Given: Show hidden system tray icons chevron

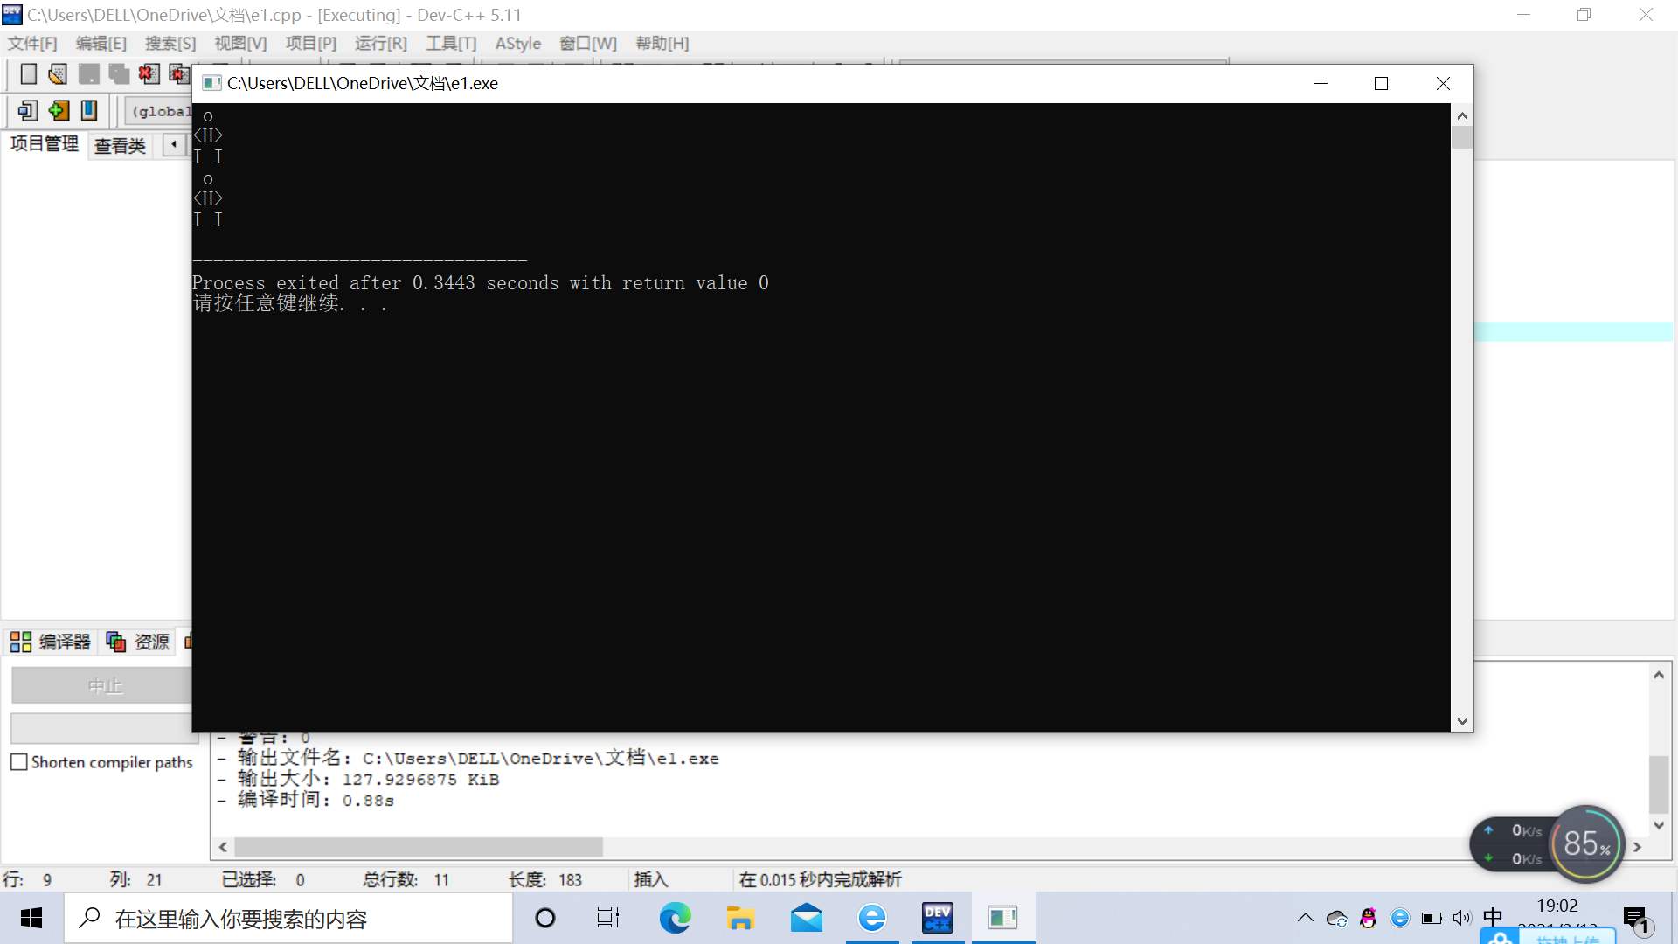Looking at the screenshot, I should point(1305,918).
